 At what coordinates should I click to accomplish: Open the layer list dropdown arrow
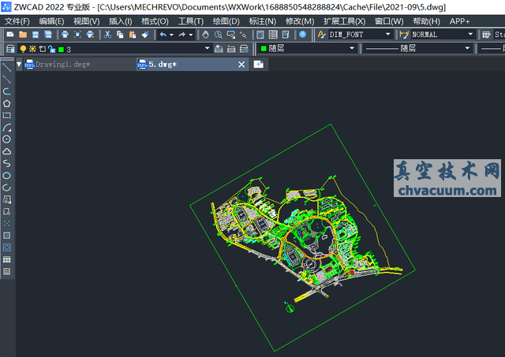coord(207,49)
